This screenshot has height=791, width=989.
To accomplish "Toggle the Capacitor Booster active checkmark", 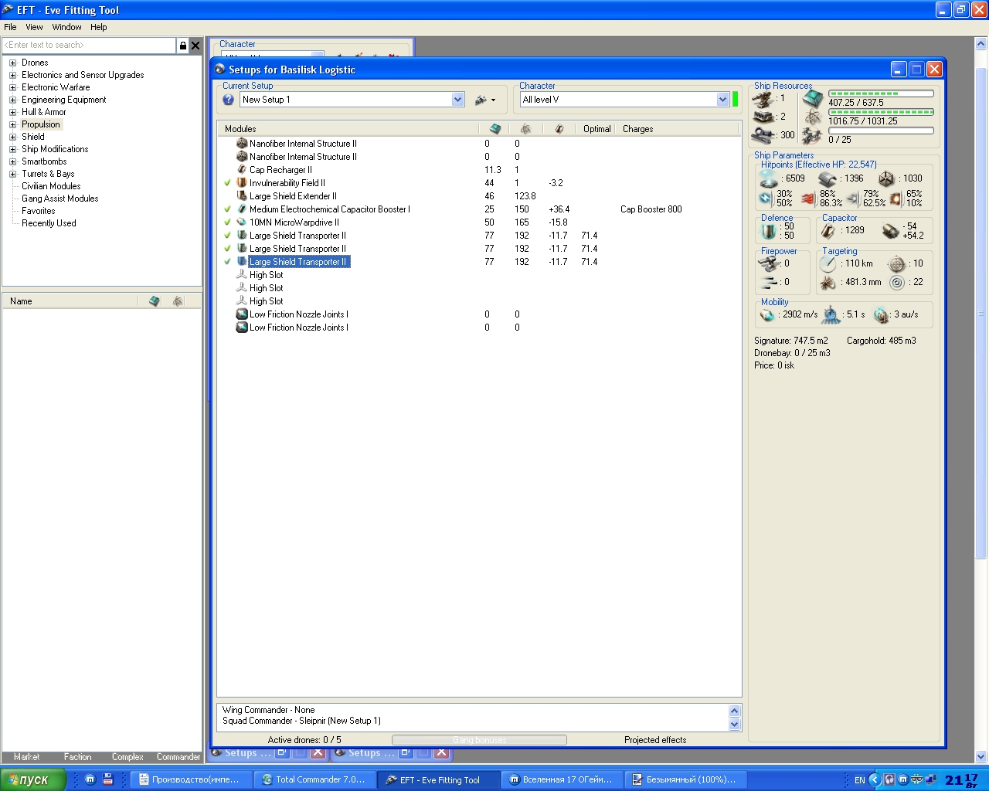I will coord(228,209).
